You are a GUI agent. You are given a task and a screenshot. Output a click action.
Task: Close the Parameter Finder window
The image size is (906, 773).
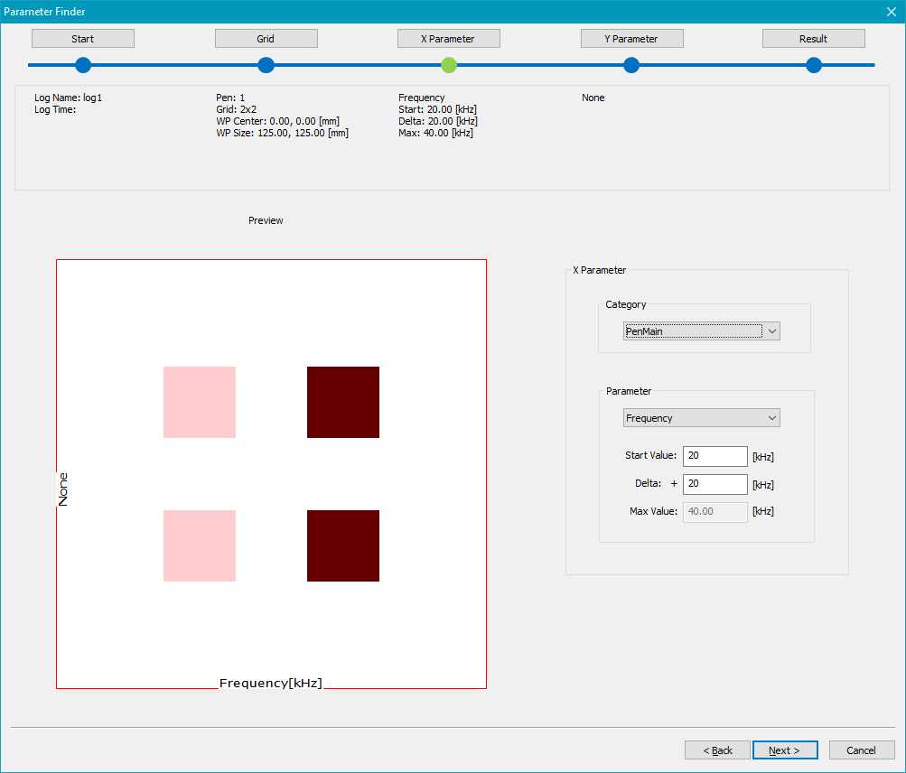click(890, 12)
